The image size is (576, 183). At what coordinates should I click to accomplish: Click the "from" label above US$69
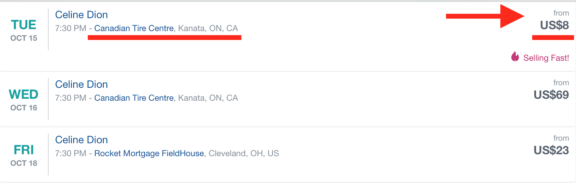click(x=561, y=82)
